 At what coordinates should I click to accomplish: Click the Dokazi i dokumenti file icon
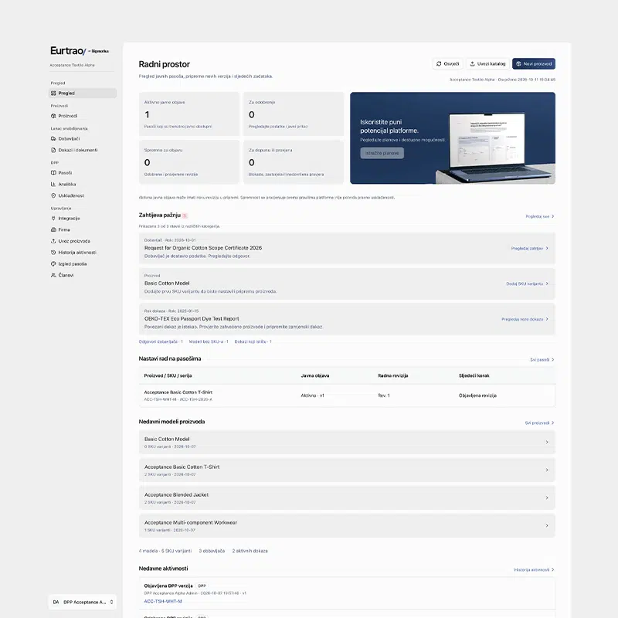(x=53, y=150)
